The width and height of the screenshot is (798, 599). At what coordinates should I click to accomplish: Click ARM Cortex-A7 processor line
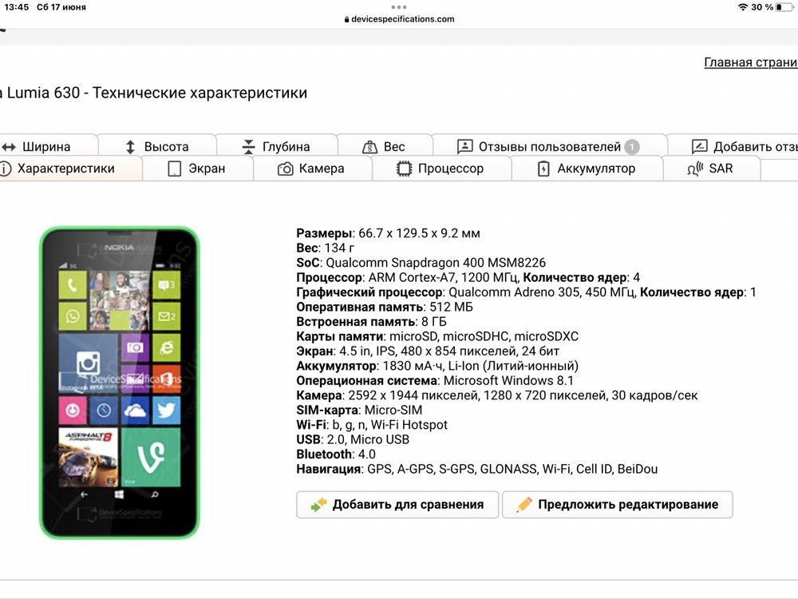click(x=468, y=278)
